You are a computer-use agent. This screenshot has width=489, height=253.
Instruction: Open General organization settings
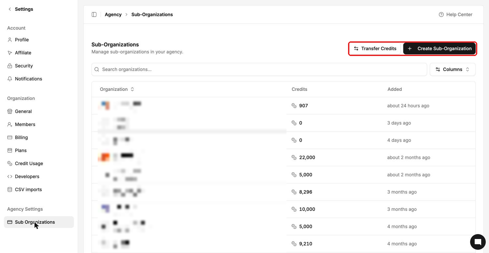pos(39,111)
